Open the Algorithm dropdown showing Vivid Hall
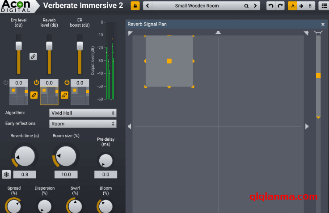Viewport: 329px width, 213px height. [x=83, y=113]
